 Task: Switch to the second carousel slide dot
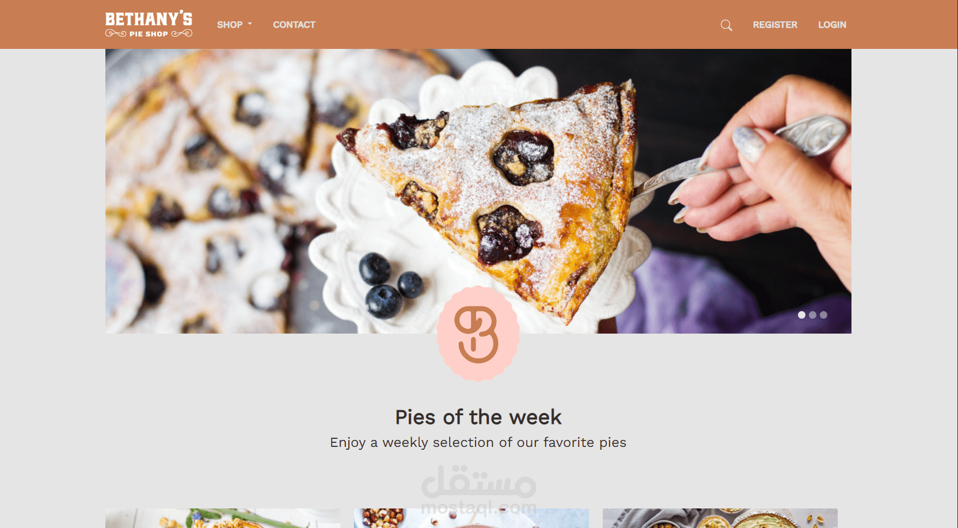(812, 315)
